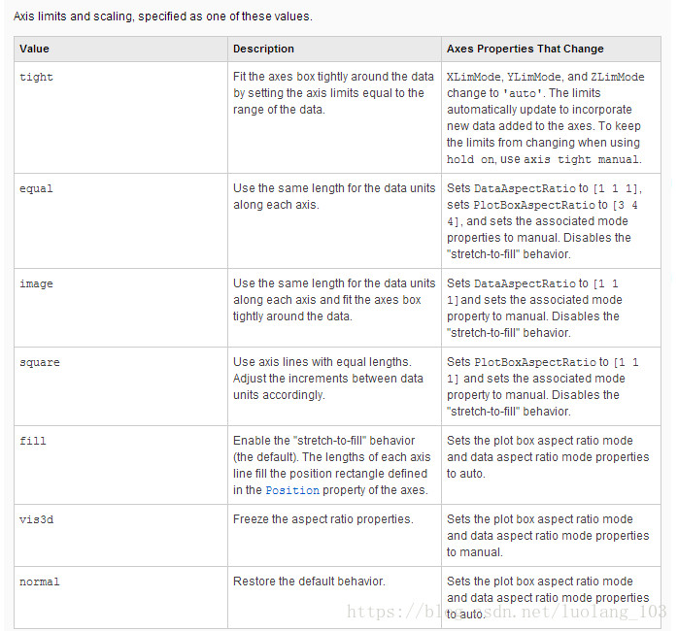The width and height of the screenshot is (678, 631).
Task: Select the equal value cell
Action: (x=120, y=221)
